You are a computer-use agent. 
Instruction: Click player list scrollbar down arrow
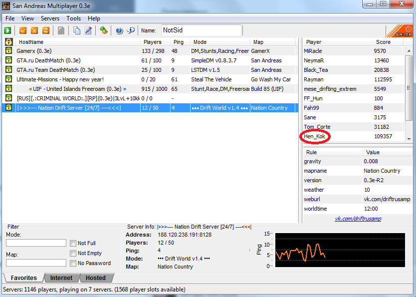tap(409, 139)
